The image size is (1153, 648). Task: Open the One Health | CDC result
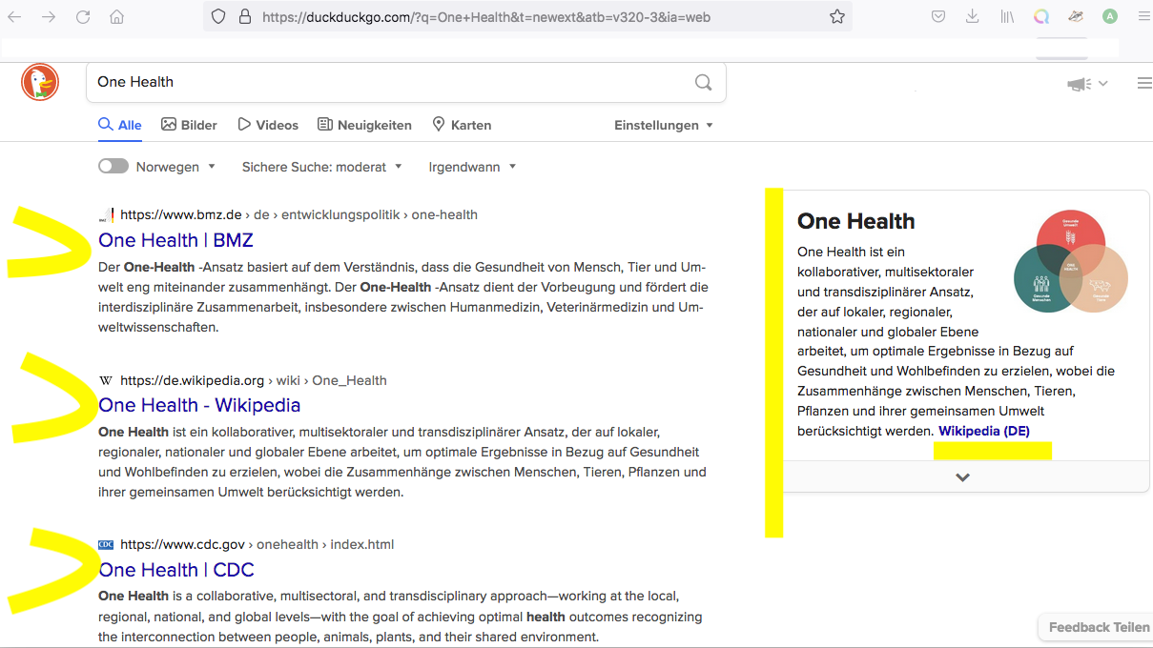[x=176, y=570]
